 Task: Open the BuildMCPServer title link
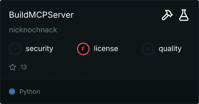[x=41, y=15]
